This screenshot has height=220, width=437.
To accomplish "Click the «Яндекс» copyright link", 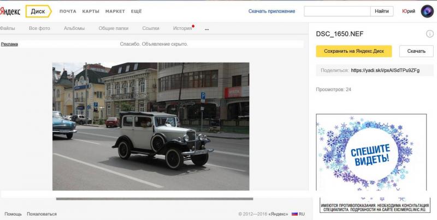I will click(278, 214).
